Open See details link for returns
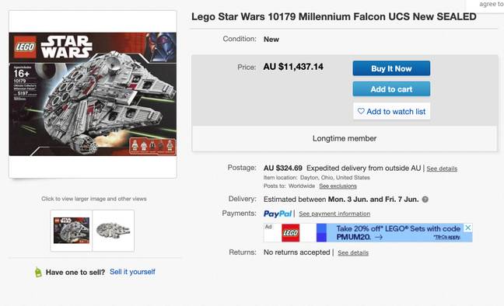This screenshot has height=306, width=504. pyautogui.click(x=353, y=252)
